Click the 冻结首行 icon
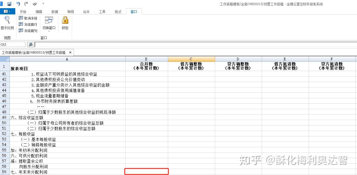The image size is (357, 175). pyautogui.click(x=21, y=24)
